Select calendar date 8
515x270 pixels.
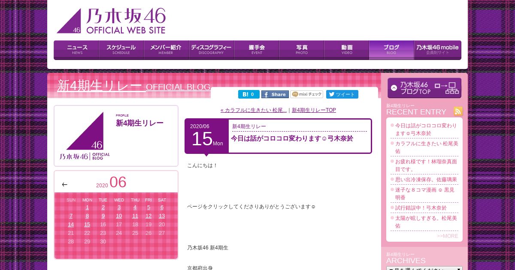87,216
